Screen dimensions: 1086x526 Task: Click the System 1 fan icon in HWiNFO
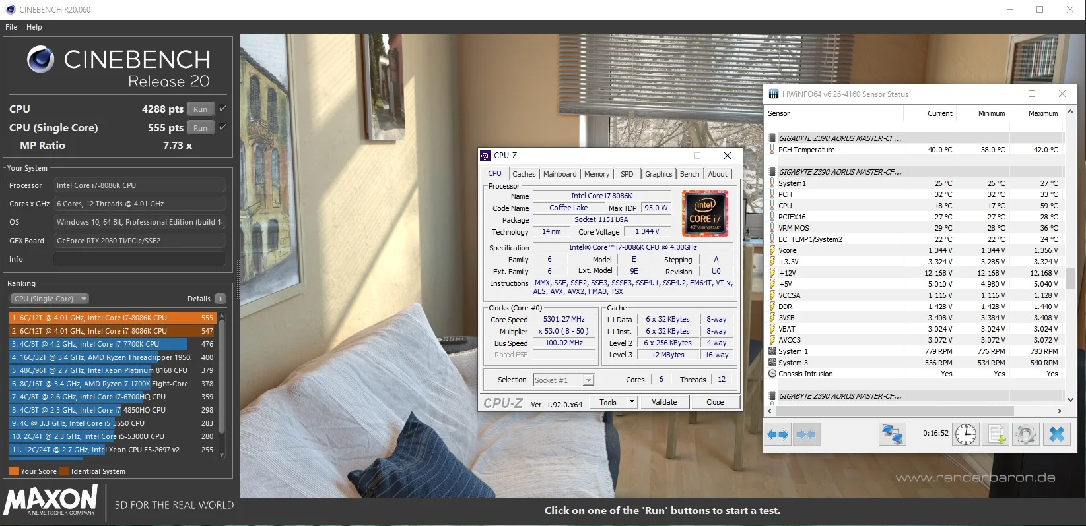click(772, 351)
